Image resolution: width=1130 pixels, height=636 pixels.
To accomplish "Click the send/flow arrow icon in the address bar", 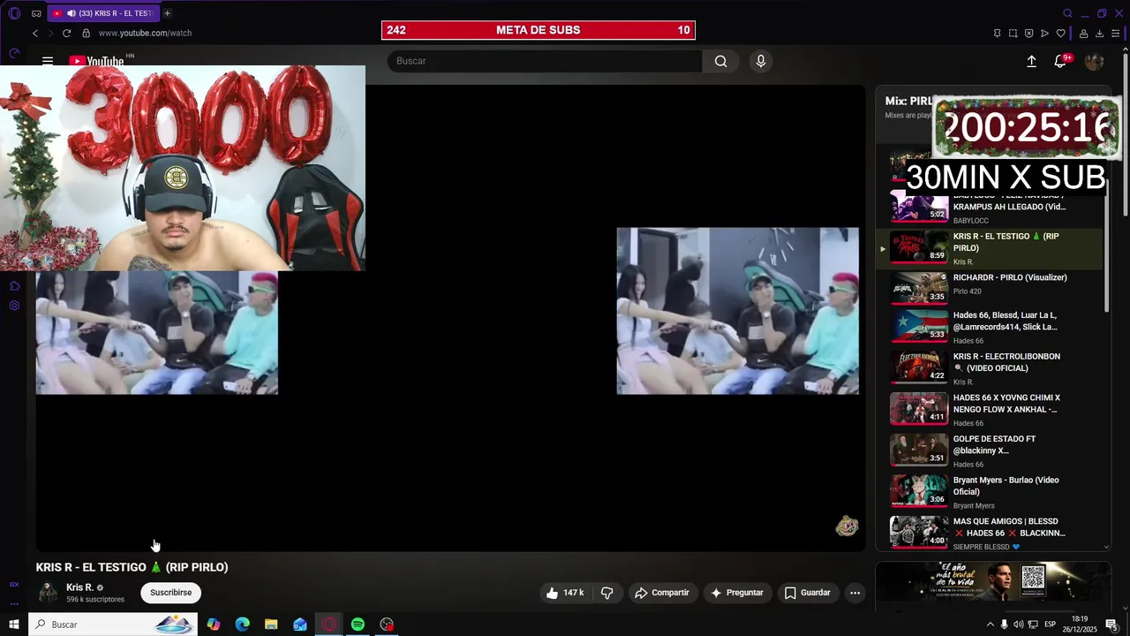I will click(1044, 34).
